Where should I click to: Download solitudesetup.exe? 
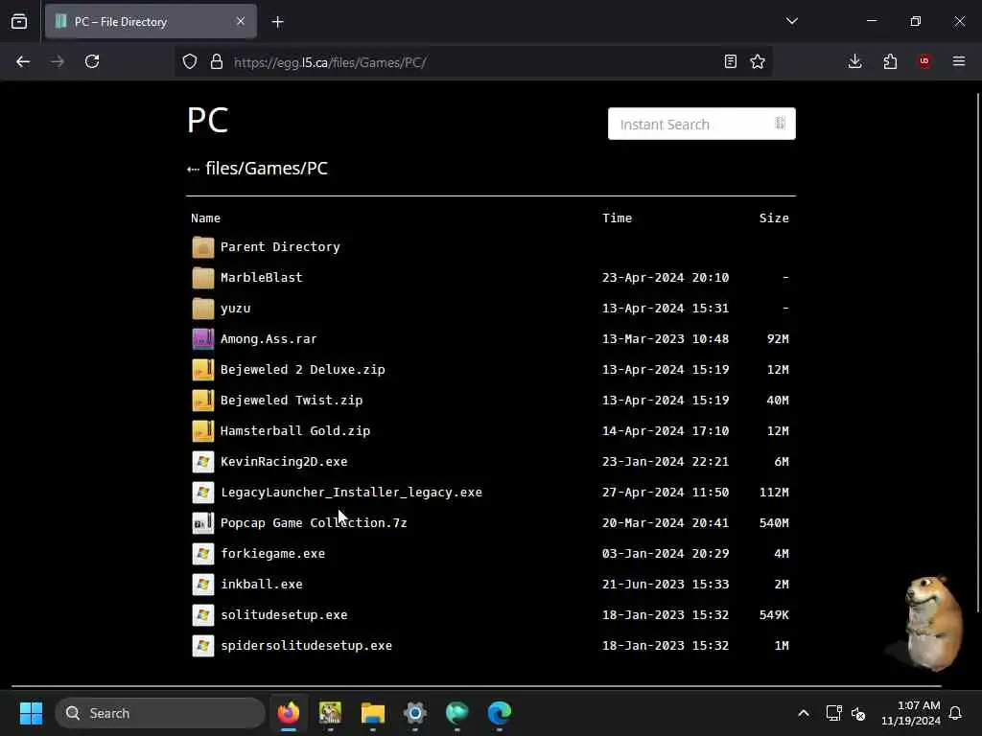point(284,614)
